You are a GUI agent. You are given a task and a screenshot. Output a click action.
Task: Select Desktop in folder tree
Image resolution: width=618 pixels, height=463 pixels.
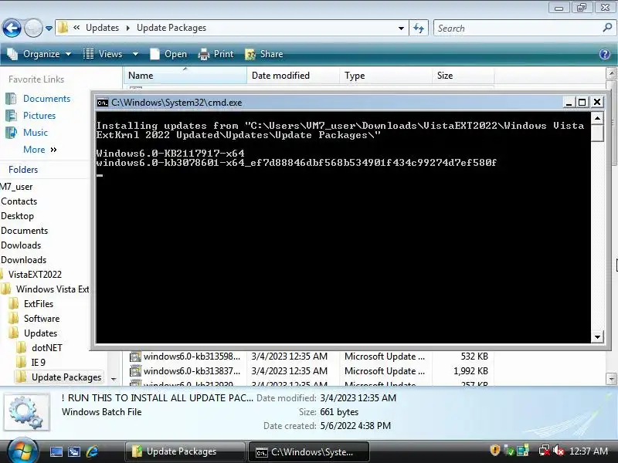17,216
